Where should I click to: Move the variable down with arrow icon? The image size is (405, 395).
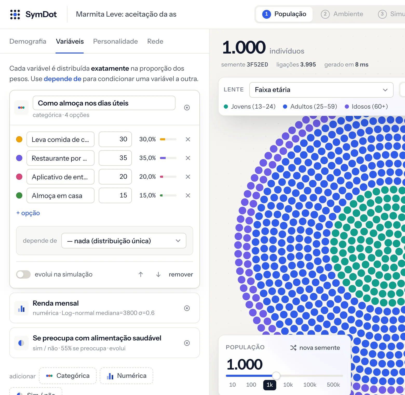point(158,274)
